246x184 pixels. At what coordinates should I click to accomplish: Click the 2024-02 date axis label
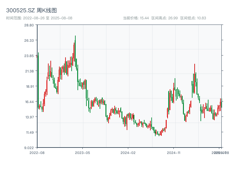pyautogui.click(x=128, y=152)
